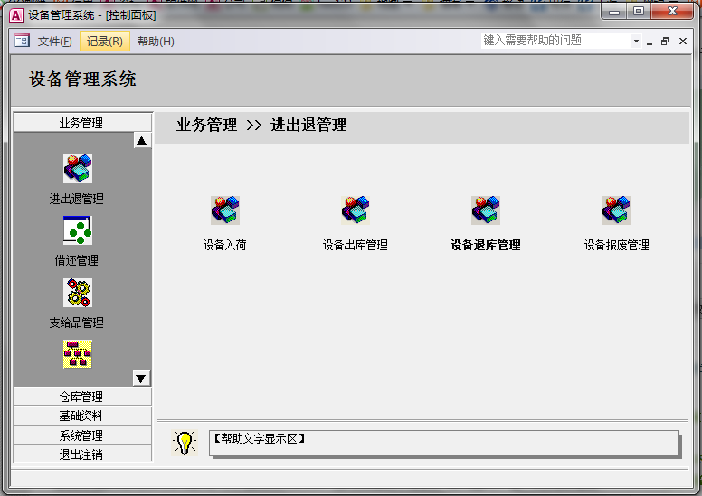702x496 pixels.
Task: Click the bold 设备退库管理 label
Action: click(x=485, y=245)
